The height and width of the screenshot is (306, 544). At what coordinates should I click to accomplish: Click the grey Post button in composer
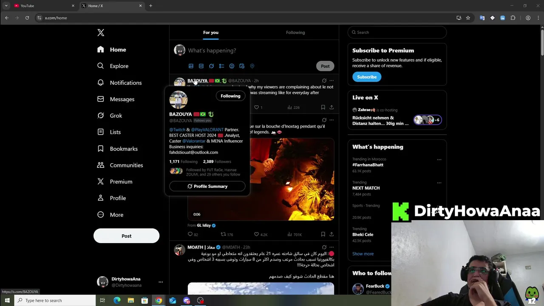[x=325, y=66]
